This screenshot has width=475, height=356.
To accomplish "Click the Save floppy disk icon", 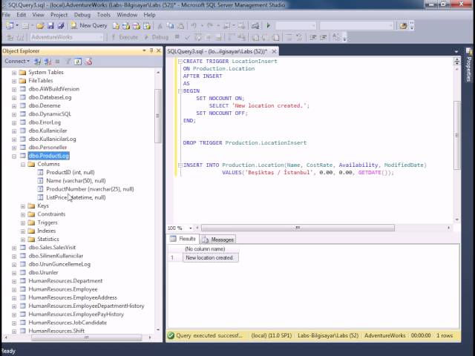I will [50, 26].
